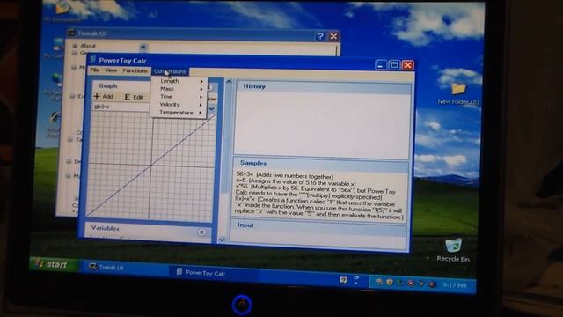Click the Add button in Graph panel
This screenshot has height=317, width=563.
(x=104, y=96)
